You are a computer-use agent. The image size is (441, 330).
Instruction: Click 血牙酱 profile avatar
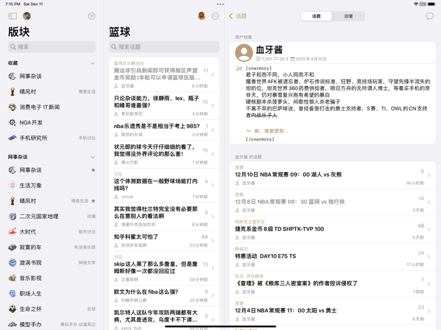tap(244, 52)
